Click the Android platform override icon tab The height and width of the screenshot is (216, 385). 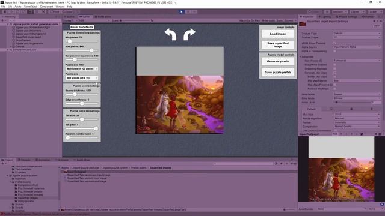[371, 109]
